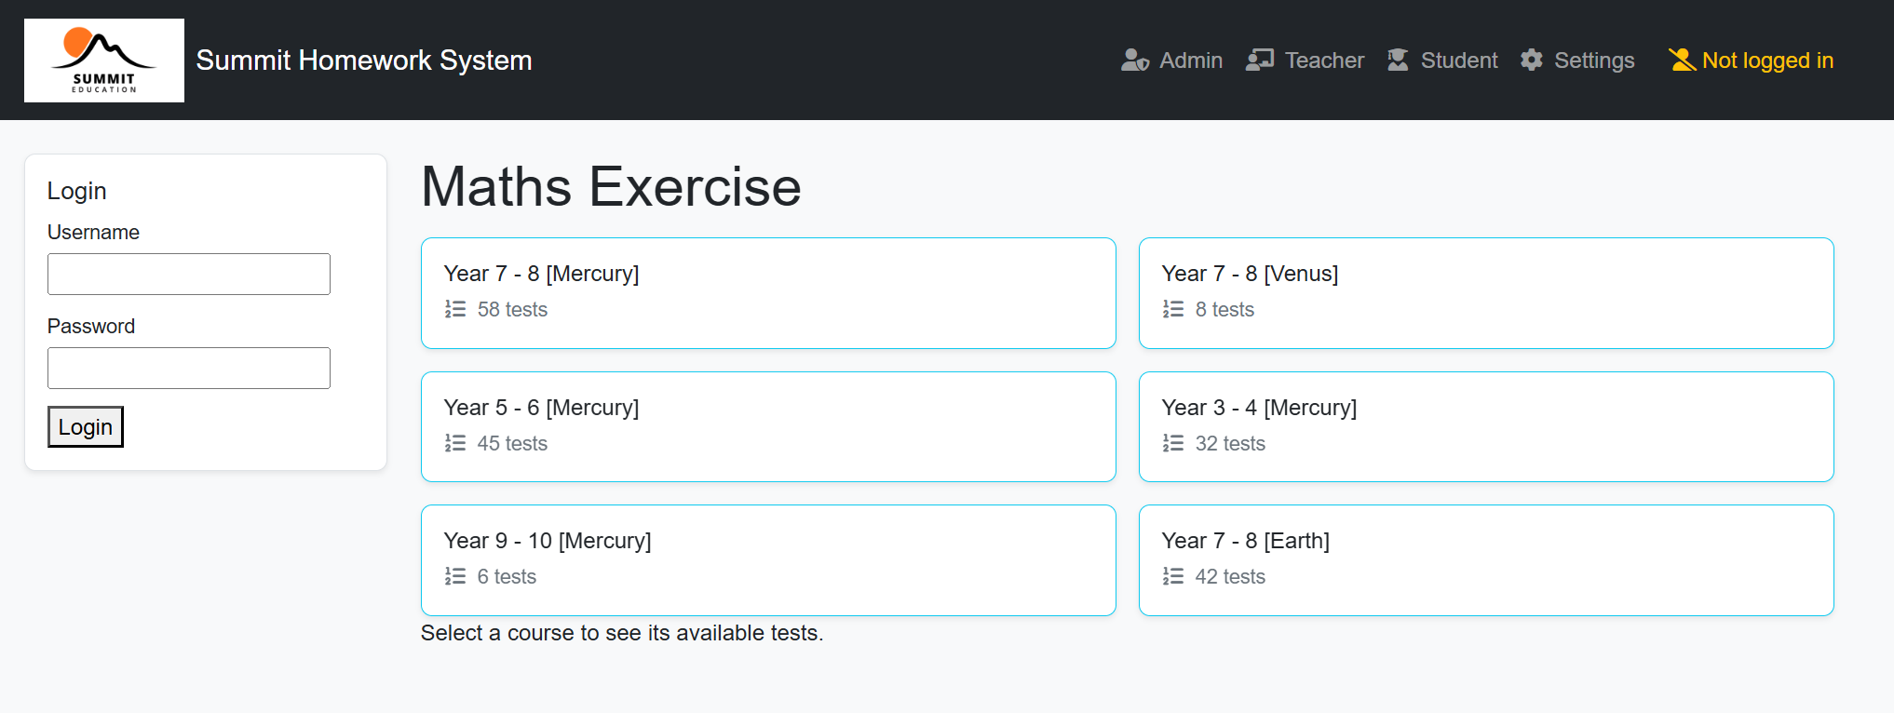This screenshot has width=1894, height=713.
Task: Click list icon beside 58 tests
Action: (455, 309)
